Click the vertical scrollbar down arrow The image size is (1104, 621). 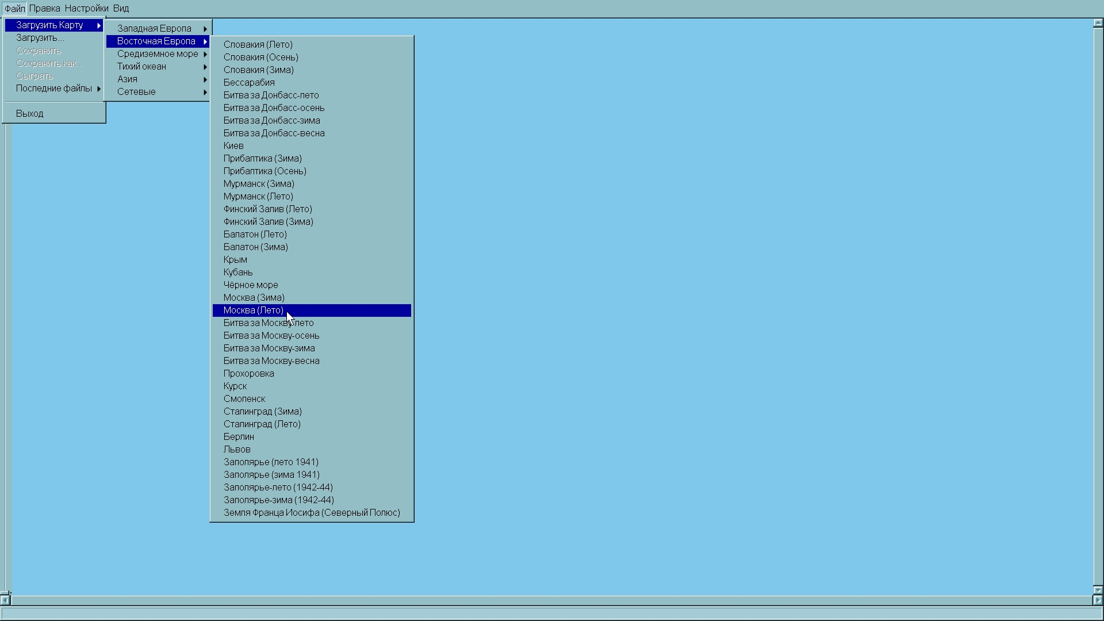[1098, 589]
